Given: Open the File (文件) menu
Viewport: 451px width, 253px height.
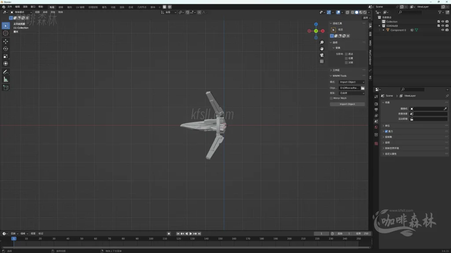Looking at the screenshot, I should [10, 7].
